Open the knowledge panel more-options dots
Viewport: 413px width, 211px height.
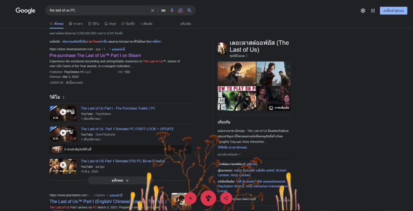click(247, 56)
